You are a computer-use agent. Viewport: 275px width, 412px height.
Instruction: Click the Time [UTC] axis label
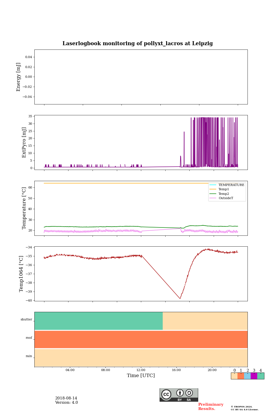(141, 375)
